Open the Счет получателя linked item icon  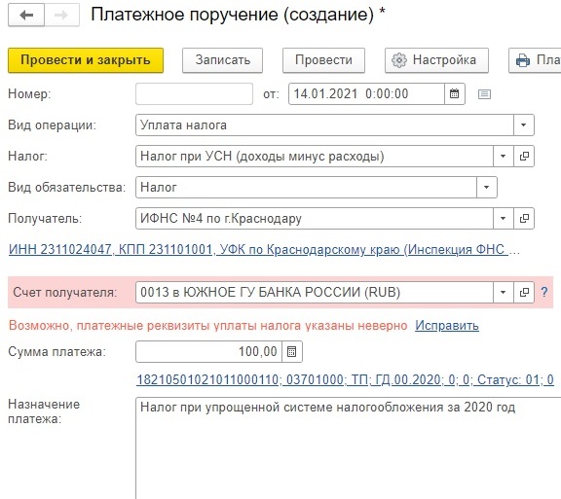[x=524, y=293]
